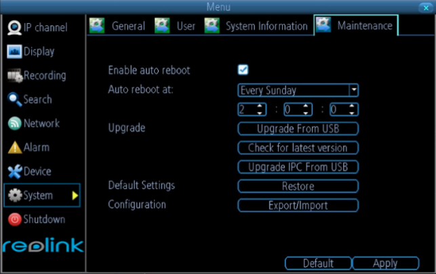The height and width of the screenshot is (274, 436).
Task: Open the Display settings icon
Action: 14,52
